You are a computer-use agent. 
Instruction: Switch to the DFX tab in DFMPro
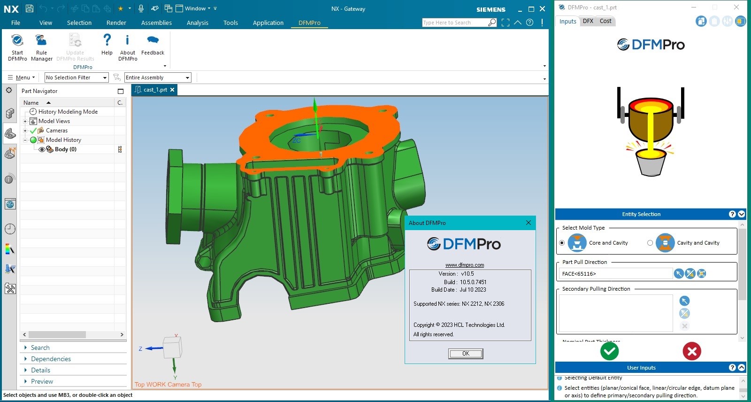point(588,21)
